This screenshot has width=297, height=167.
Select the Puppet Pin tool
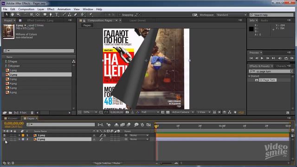point(91,14)
